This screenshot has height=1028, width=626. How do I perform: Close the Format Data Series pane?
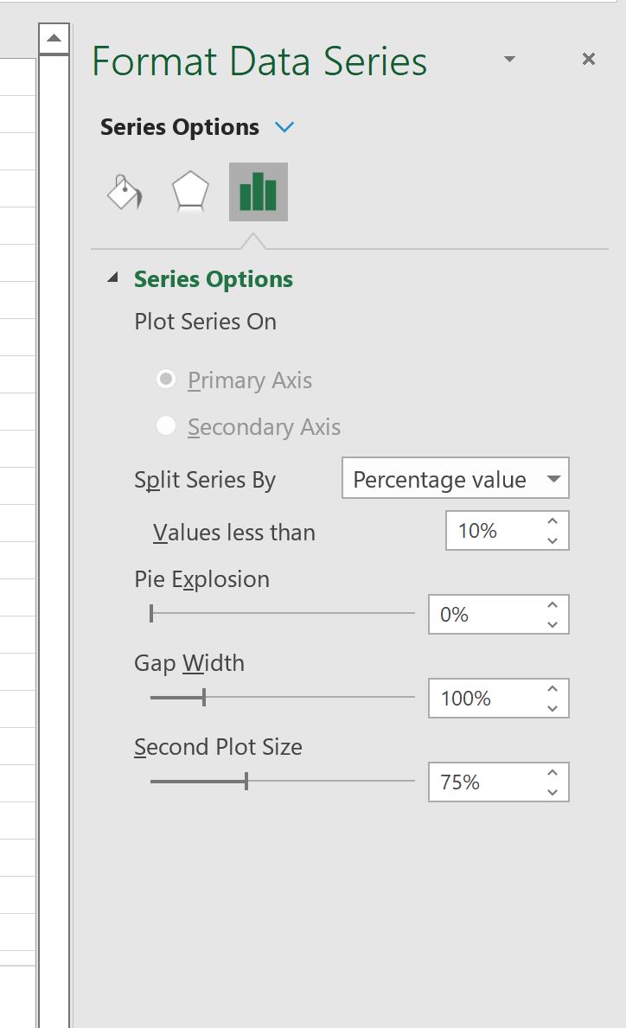pos(589,59)
